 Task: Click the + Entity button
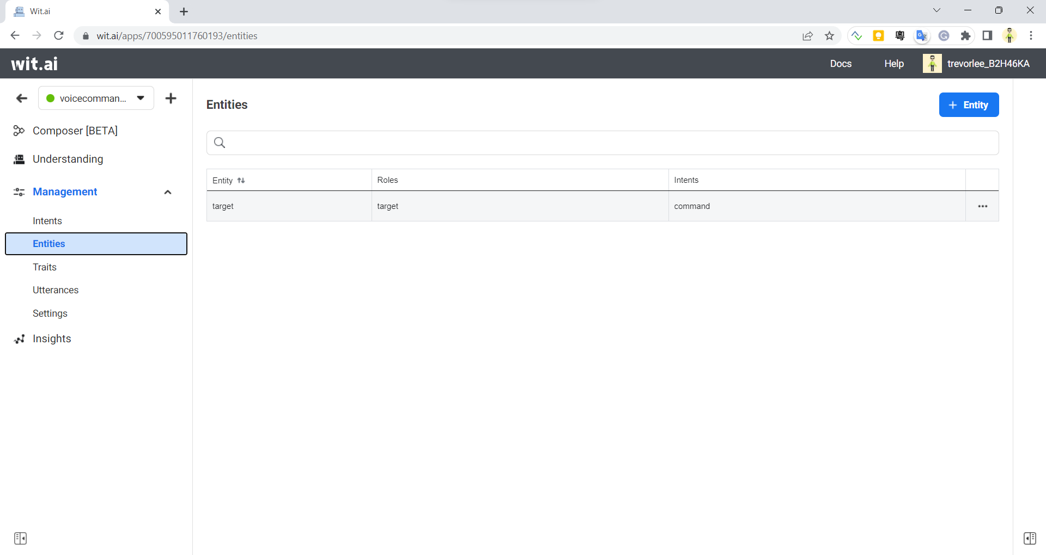click(969, 105)
